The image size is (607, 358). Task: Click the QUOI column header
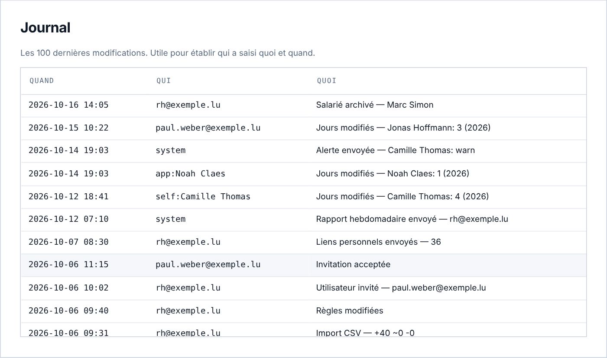pyautogui.click(x=327, y=81)
